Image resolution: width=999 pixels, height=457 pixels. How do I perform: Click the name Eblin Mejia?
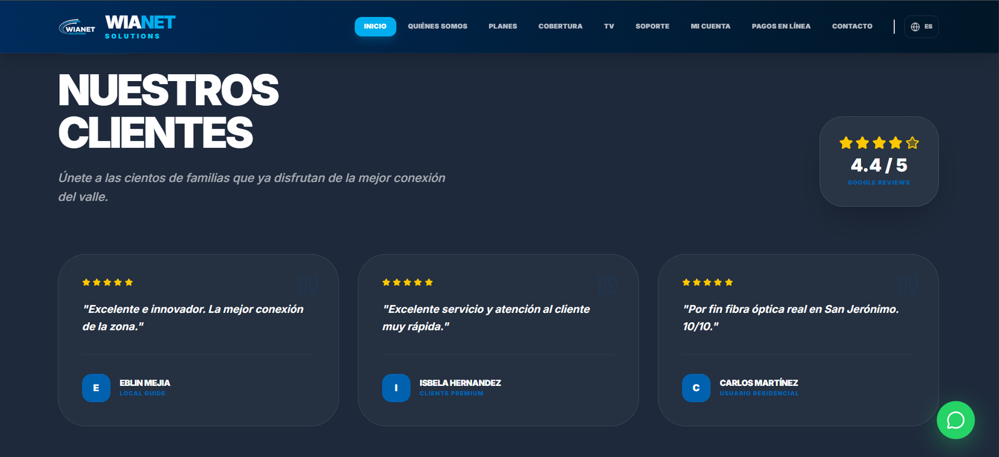(145, 383)
